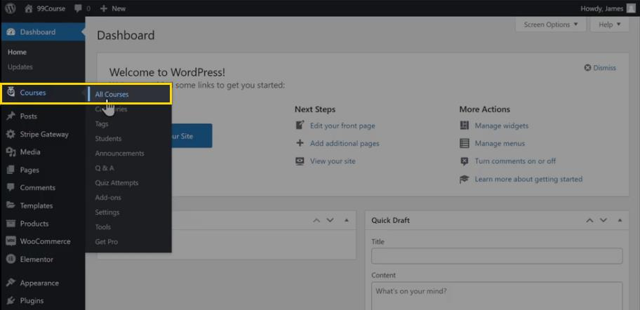640x310 pixels.
Task: Click the Elementor icon in sidebar
Action: click(x=11, y=260)
